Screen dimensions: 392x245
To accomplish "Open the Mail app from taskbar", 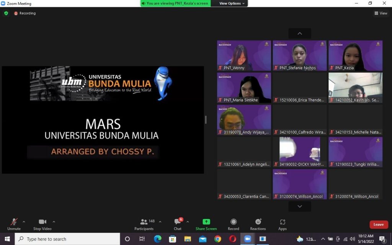I will (x=203, y=239).
